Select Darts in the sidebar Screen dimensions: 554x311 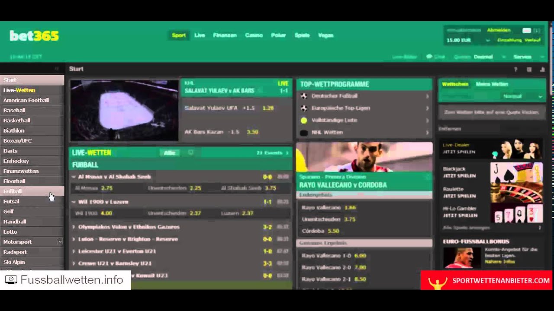click(x=32, y=151)
